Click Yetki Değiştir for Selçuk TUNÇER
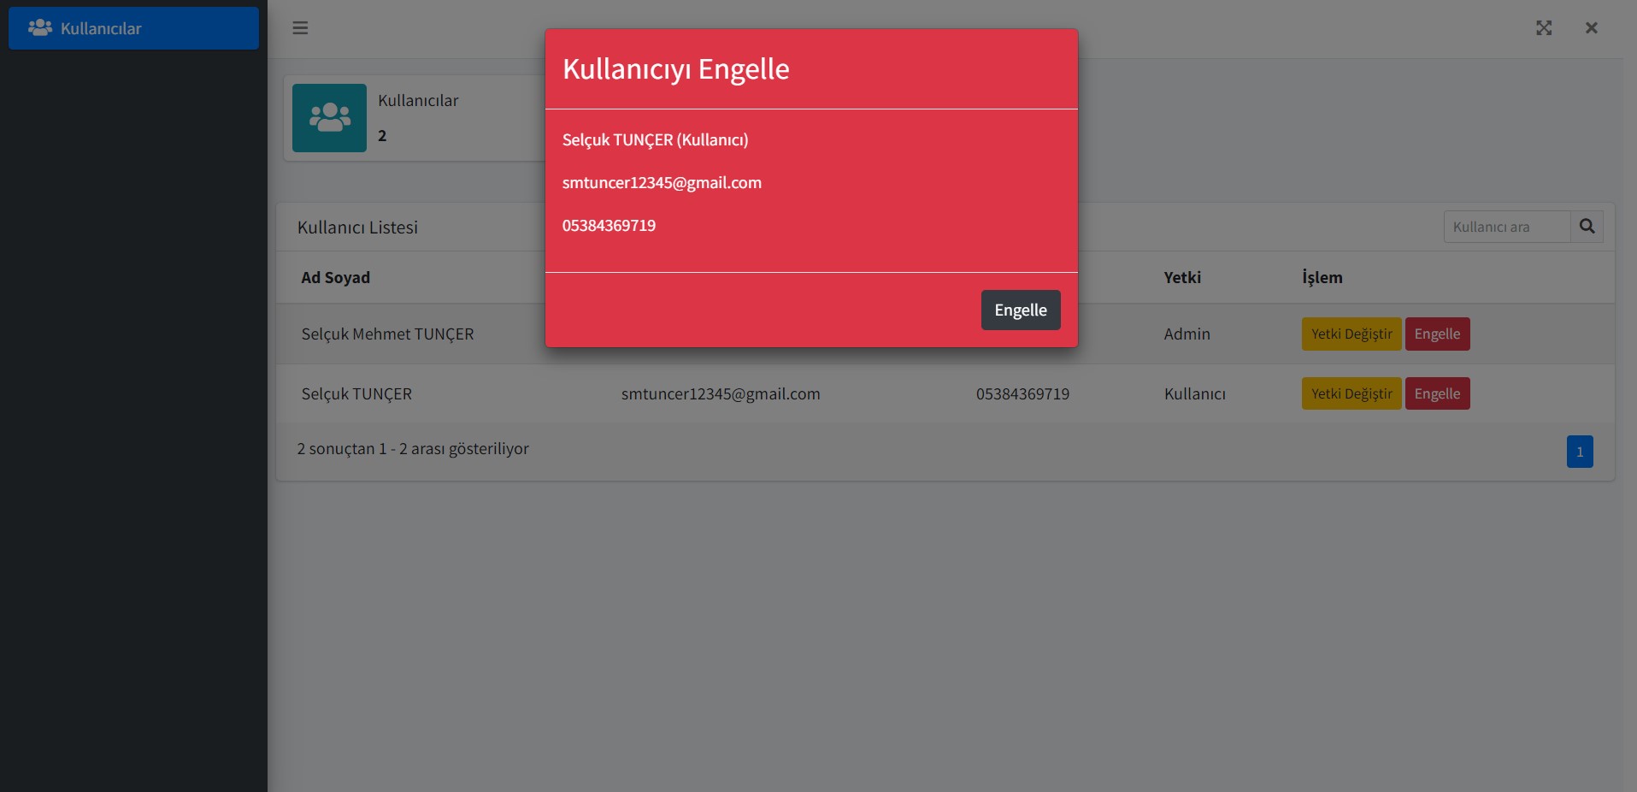This screenshot has height=792, width=1637. click(1351, 393)
